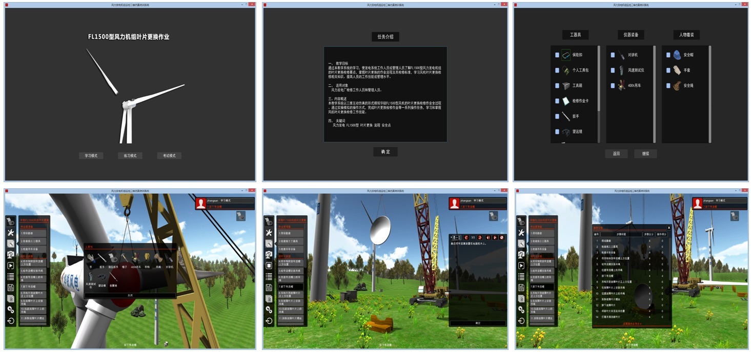Click 继续 to continue past equipment selection

pyautogui.click(x=645, y=153)
